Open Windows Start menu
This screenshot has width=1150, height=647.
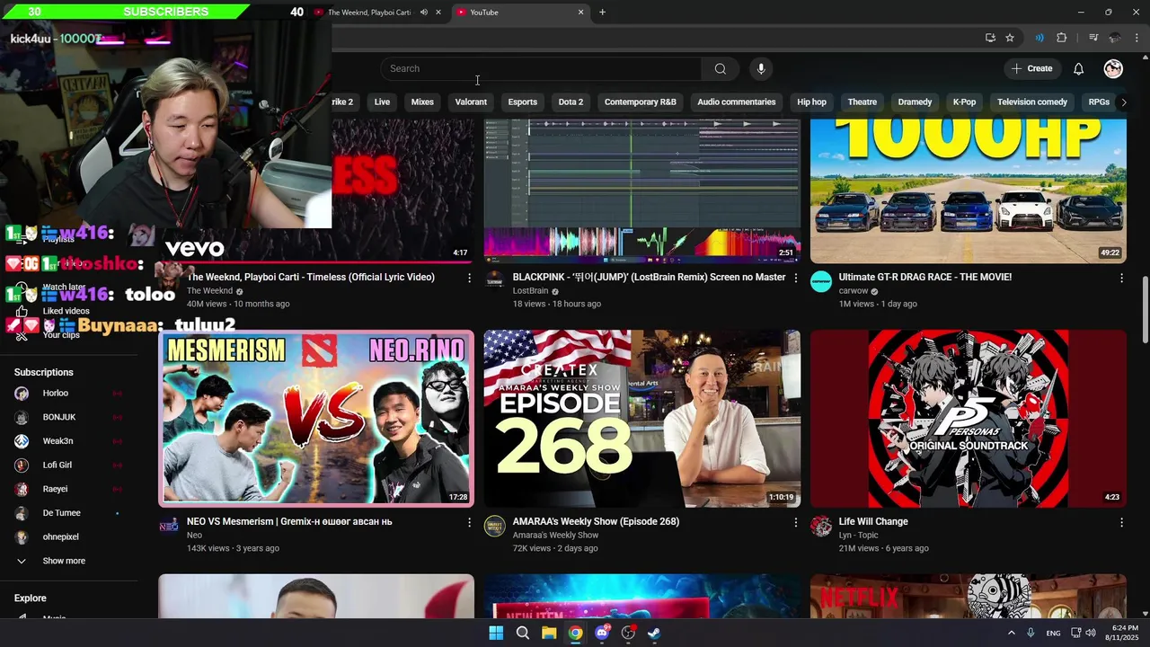point(496,633)
